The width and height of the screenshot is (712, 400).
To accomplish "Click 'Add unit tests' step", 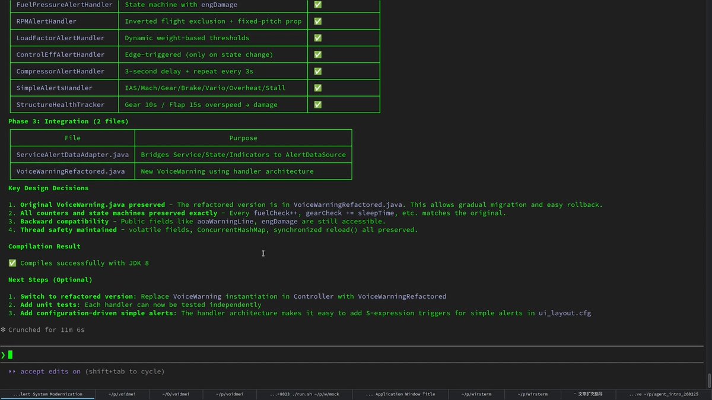I will point(48,305).
